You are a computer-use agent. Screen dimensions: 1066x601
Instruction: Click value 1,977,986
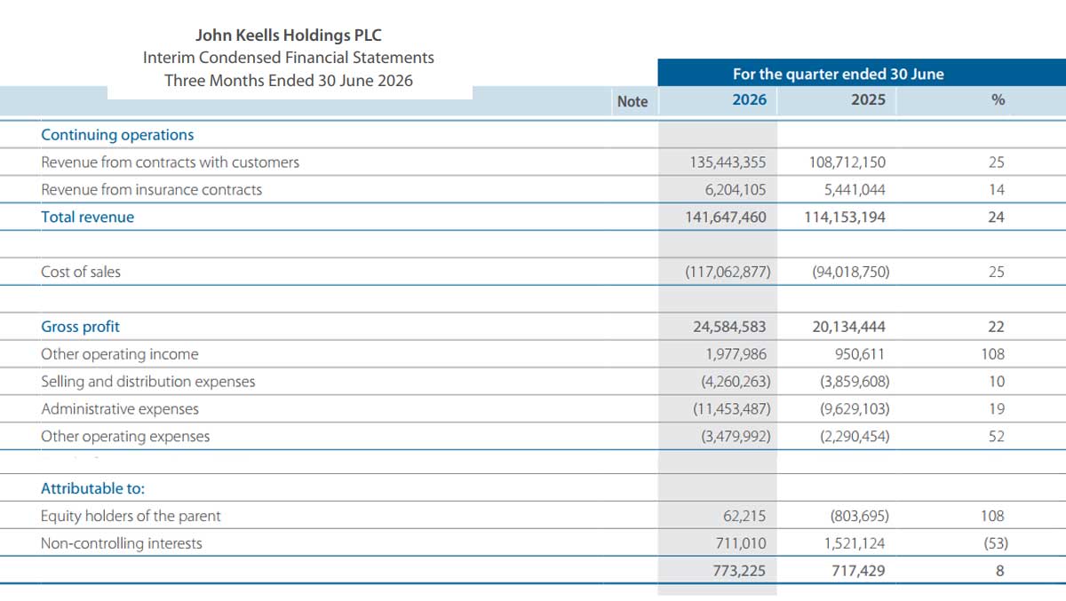[736, 354]
